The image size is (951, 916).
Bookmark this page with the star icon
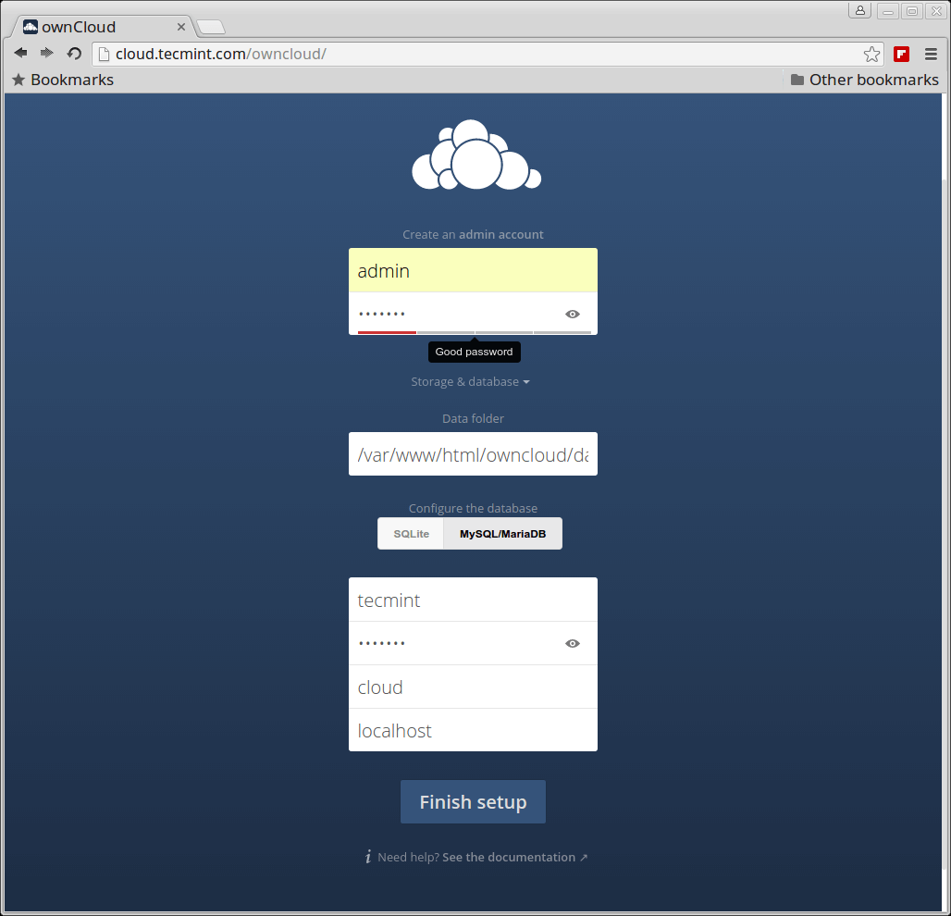point(871,54)
